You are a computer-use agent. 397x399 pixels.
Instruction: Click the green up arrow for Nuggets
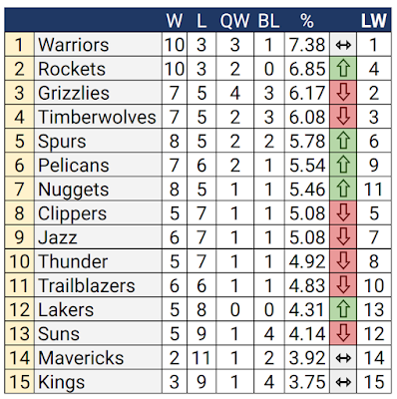pyautogui.click(x=343, y=190)
